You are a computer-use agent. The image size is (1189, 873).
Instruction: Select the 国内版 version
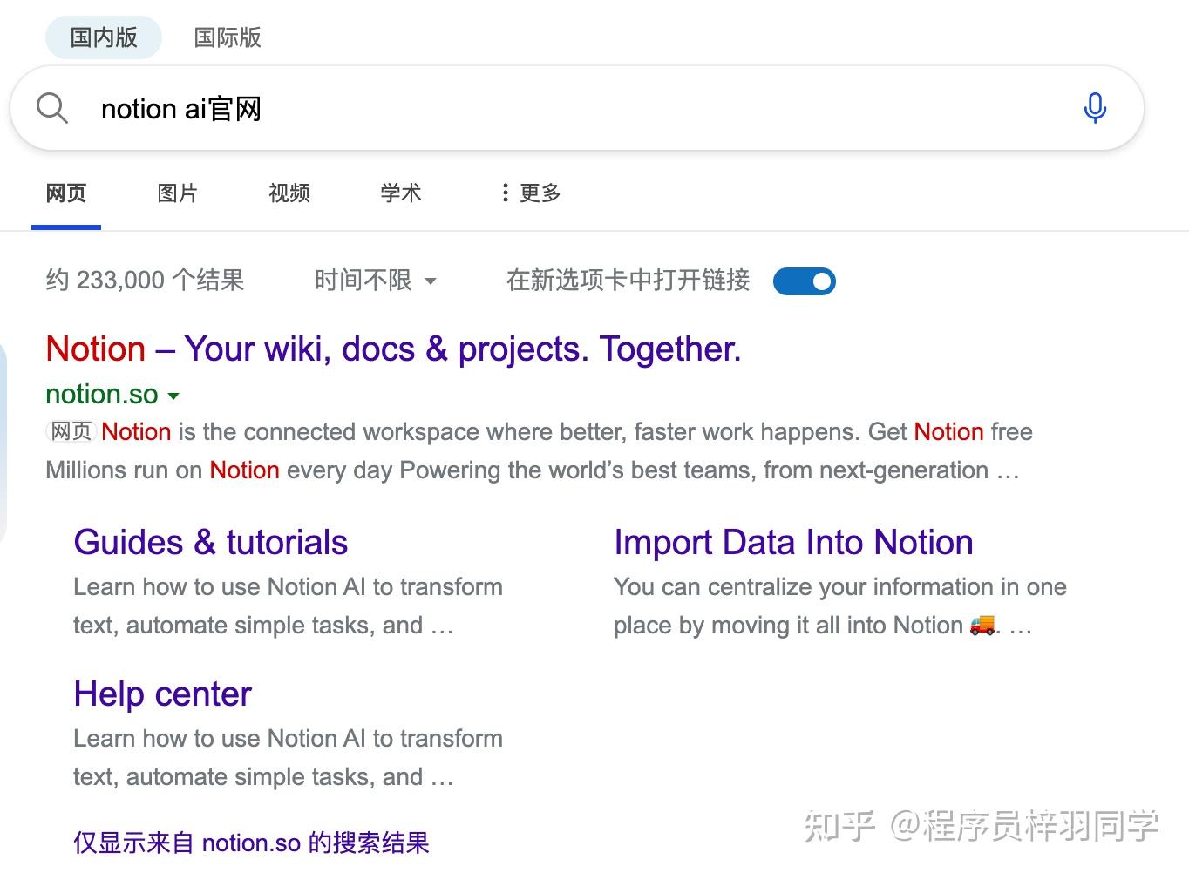click(x=103, y=37)
